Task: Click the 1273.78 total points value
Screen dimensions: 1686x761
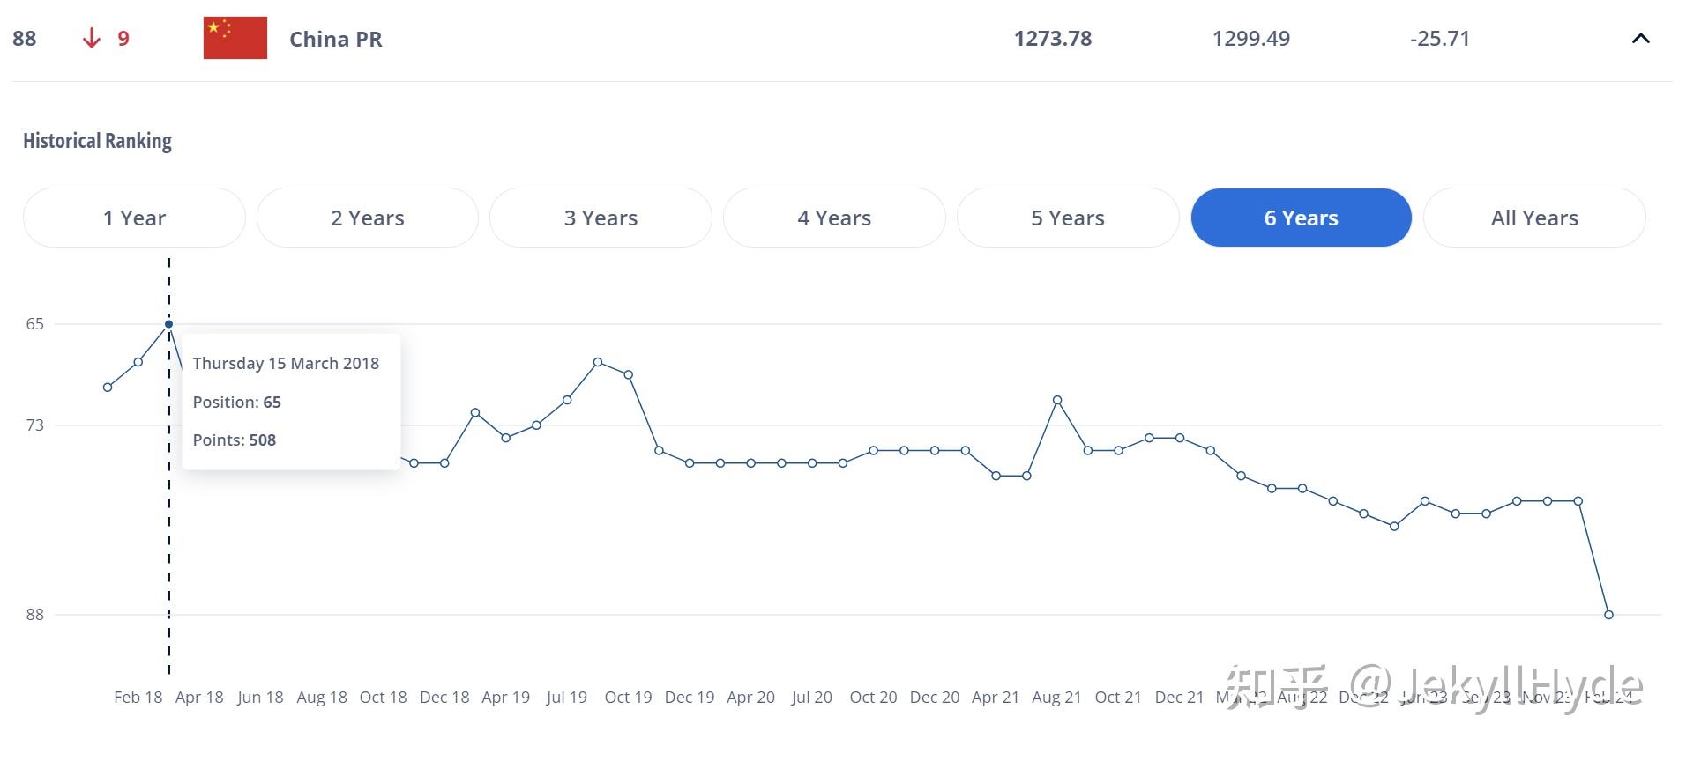Action: (x=1053, y=39)
